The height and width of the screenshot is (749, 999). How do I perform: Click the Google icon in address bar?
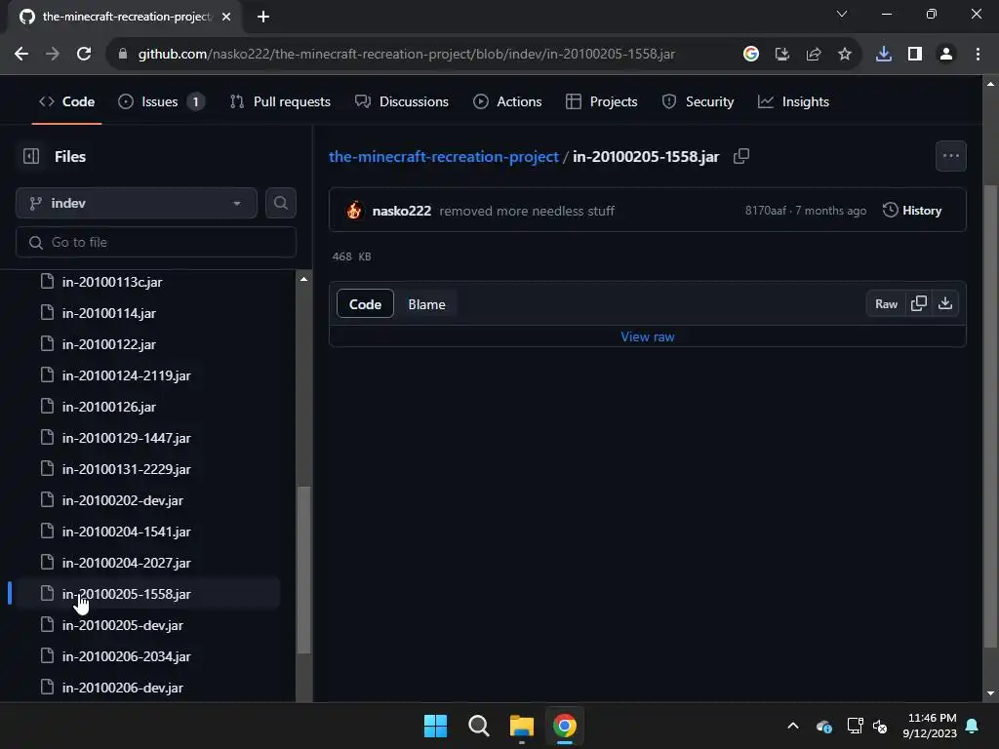pyautogui.click(x=750, y=54)
